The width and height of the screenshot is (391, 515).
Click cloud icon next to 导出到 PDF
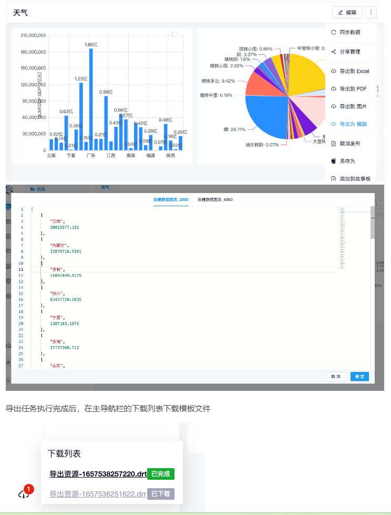coord(334,89)
